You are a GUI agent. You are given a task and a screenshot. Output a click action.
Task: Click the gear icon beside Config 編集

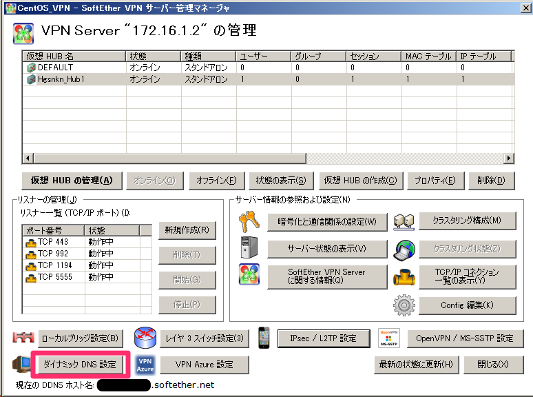pos(404,305)
